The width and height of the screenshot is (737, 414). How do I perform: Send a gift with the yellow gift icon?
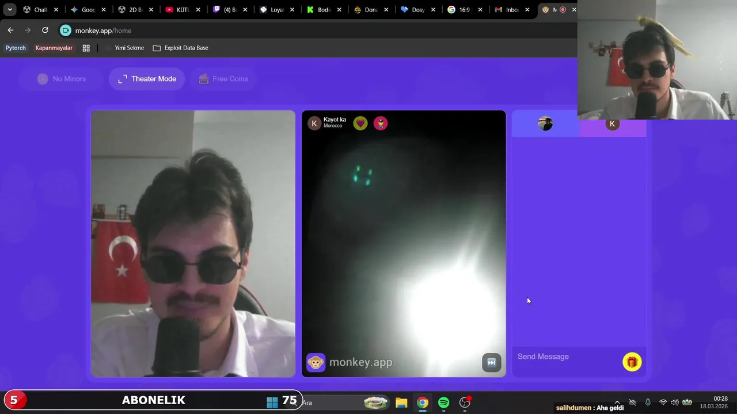click(x=632, y=362)
